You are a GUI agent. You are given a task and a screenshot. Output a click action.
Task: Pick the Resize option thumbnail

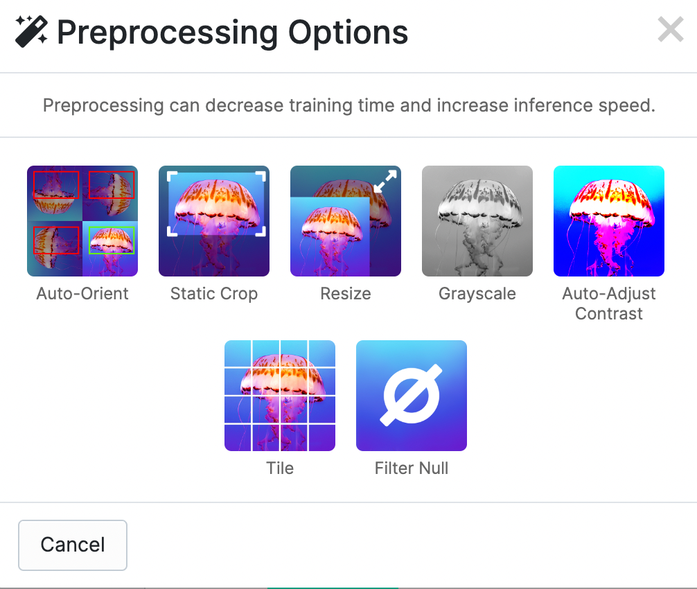(346, 221)
